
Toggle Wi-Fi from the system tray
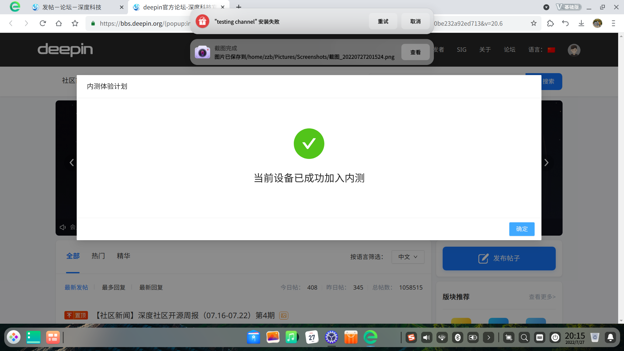442,337
